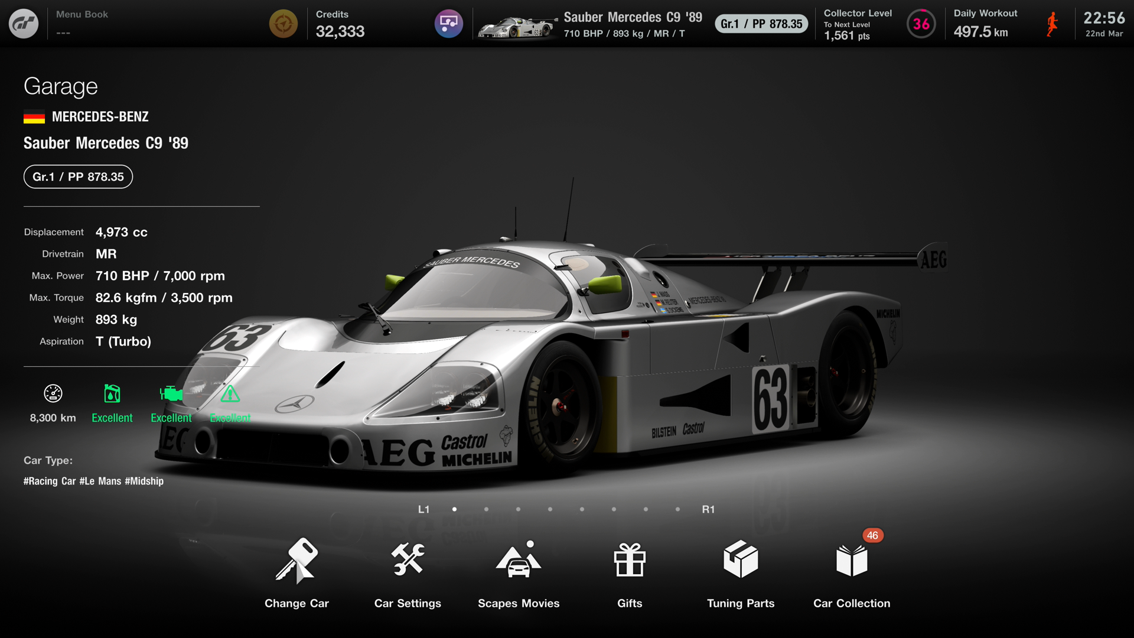Click the T (Turbo) aspiration value
Viewport: 1134px width, 638px height.
(123, 341)
